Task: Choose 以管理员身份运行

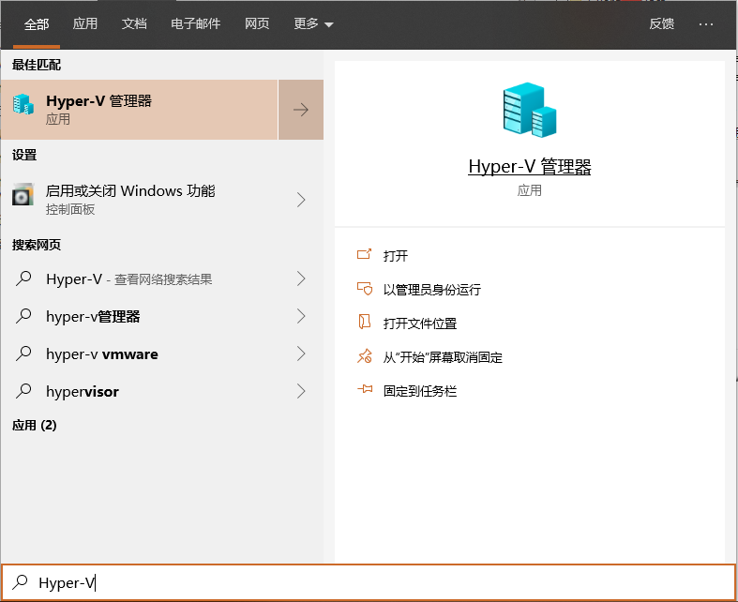Action: [432, 290]
